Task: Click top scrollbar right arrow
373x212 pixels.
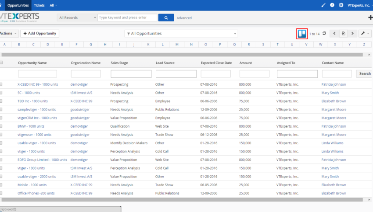Action: (x=369, y=55)
